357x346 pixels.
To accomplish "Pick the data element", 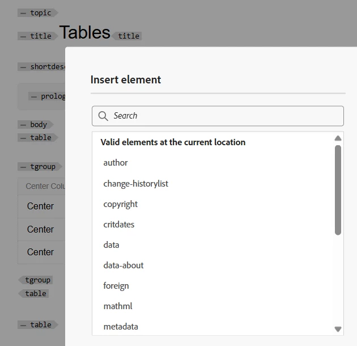I will click(x=111, y=245).
